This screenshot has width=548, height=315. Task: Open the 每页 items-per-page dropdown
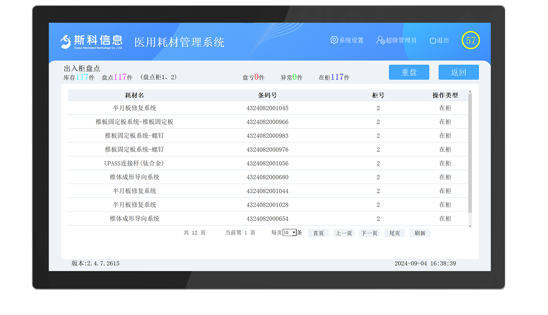[289, 232]
